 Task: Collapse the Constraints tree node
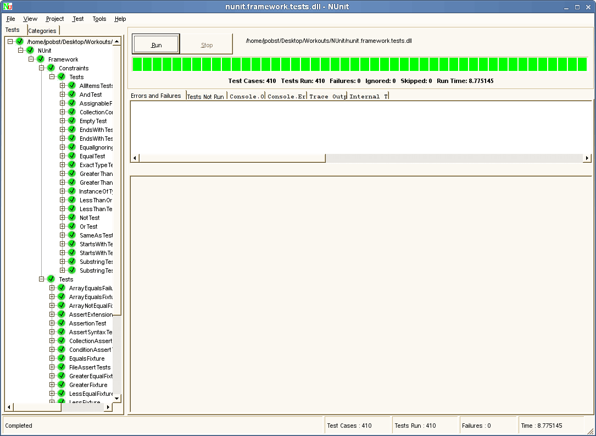[x=41, y=68]
